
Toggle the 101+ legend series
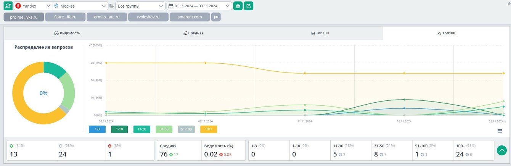[x=209, y=129]
